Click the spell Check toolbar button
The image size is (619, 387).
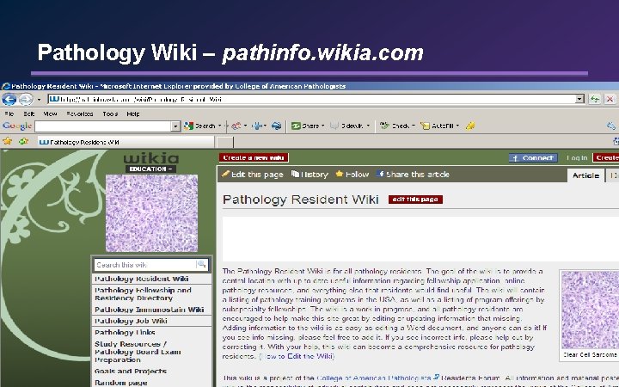[x=395, y=126]
